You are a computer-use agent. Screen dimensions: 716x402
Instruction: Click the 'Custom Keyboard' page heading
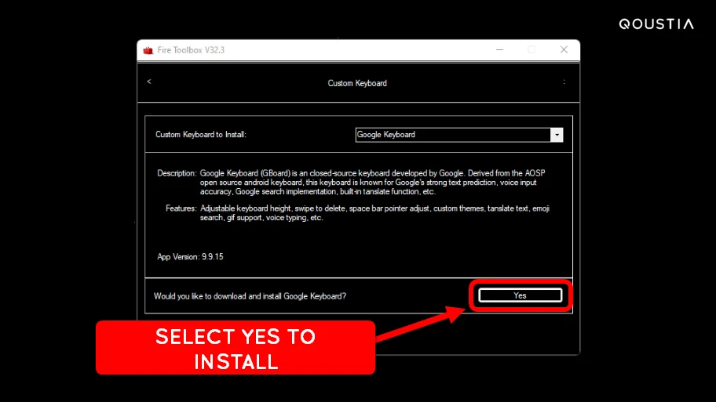click(x=357, y=83)
